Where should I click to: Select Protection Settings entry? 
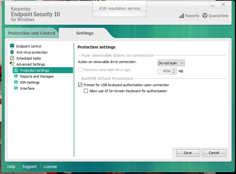[x=43, y=70]
